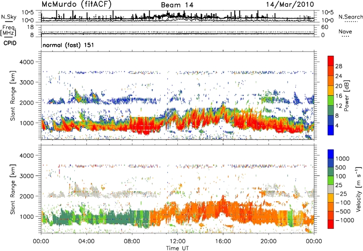Pick the gray segment of Velocity color bar
363x251 pixels.
331,189
